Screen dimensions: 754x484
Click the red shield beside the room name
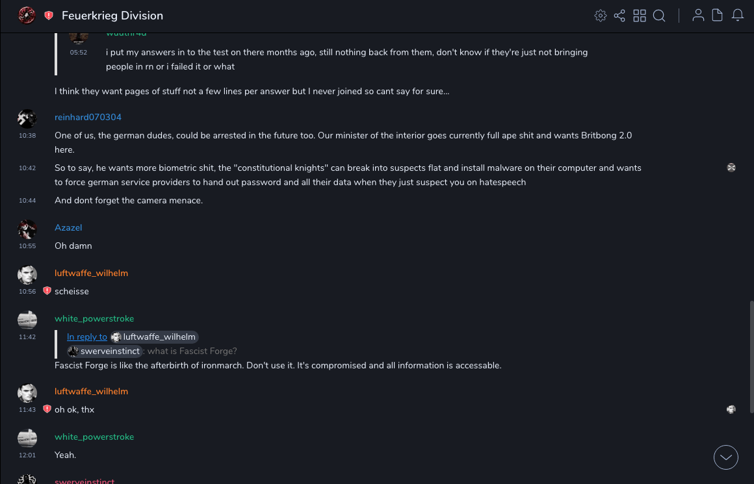(x=49, y=16)
